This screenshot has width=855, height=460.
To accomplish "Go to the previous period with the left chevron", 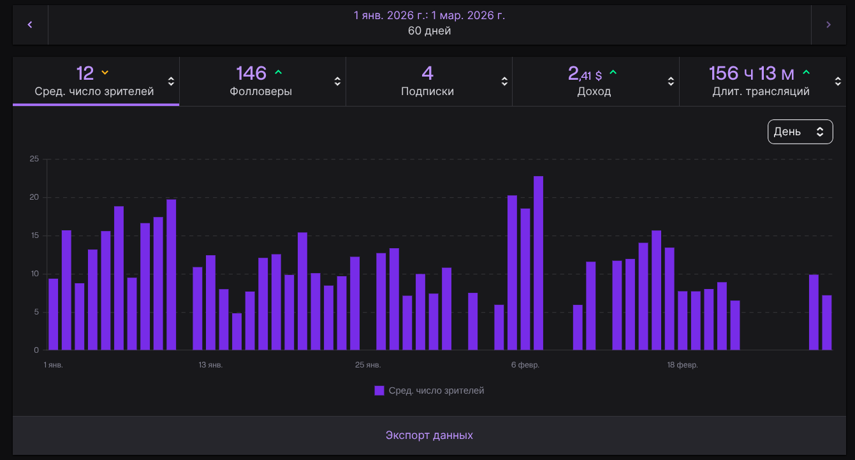I will (30, 25).
